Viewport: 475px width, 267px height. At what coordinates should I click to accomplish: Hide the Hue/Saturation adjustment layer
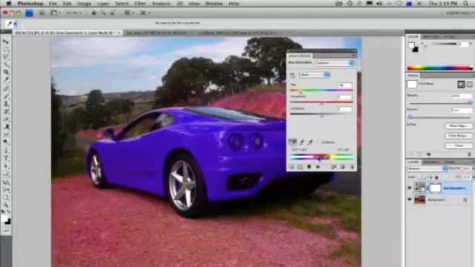pos(410,188)
